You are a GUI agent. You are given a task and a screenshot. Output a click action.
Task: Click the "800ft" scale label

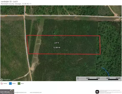coord(118,78)
